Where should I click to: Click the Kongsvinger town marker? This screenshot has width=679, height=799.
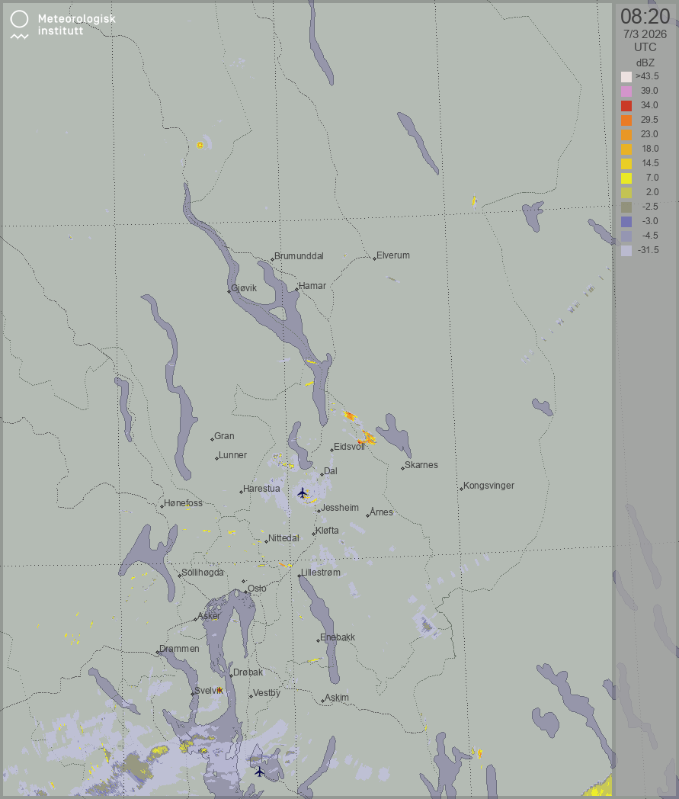click(461, 488)
